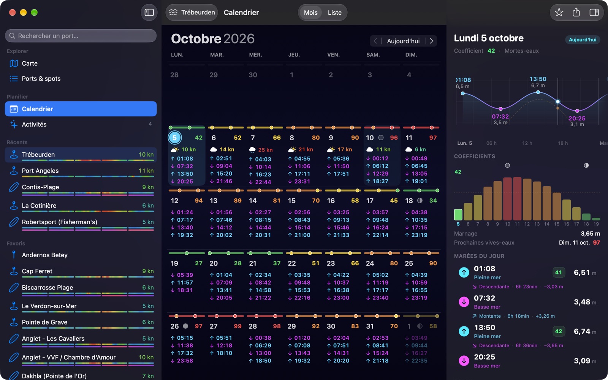The image size is (608, 380).
Task: Click the anchor icon beside Cap Ferret
Action: [x=14, y=271]
